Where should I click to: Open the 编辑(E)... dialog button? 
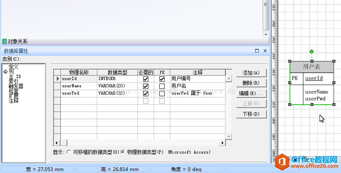coord(251,93)
